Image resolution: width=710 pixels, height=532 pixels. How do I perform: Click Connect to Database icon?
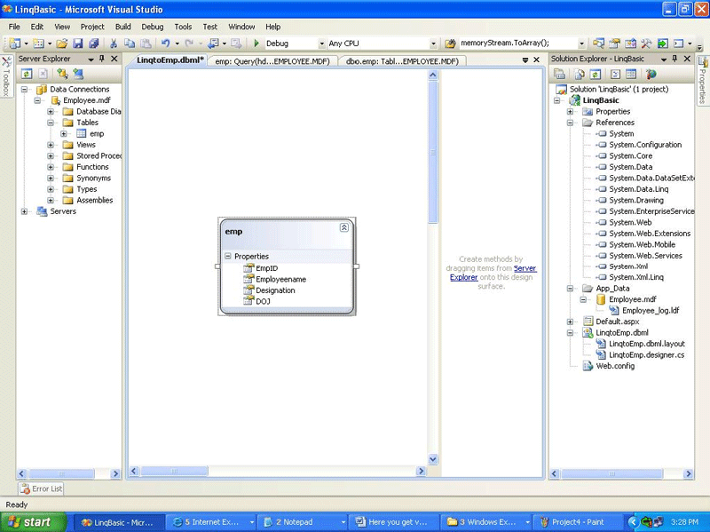tap(64, 74)
